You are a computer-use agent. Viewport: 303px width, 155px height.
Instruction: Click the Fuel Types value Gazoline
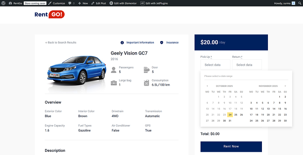click(85, 130)
